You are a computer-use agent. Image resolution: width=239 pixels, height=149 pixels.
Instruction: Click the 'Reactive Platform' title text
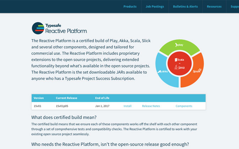66,31
